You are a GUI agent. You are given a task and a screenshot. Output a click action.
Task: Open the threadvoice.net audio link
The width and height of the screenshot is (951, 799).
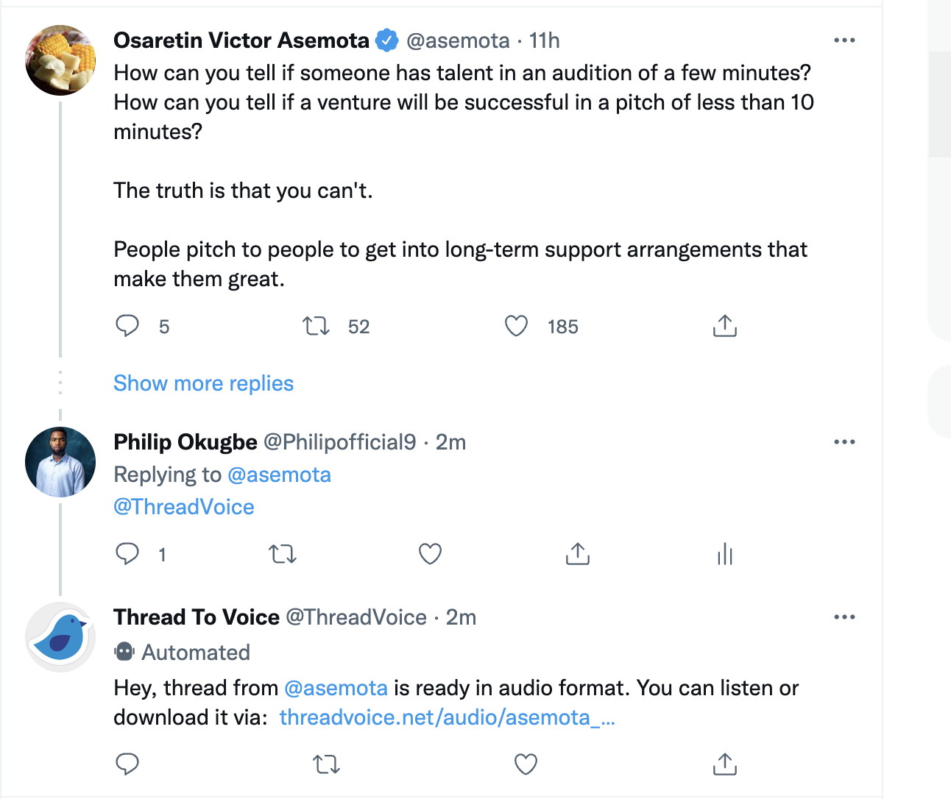pos(448,717)
